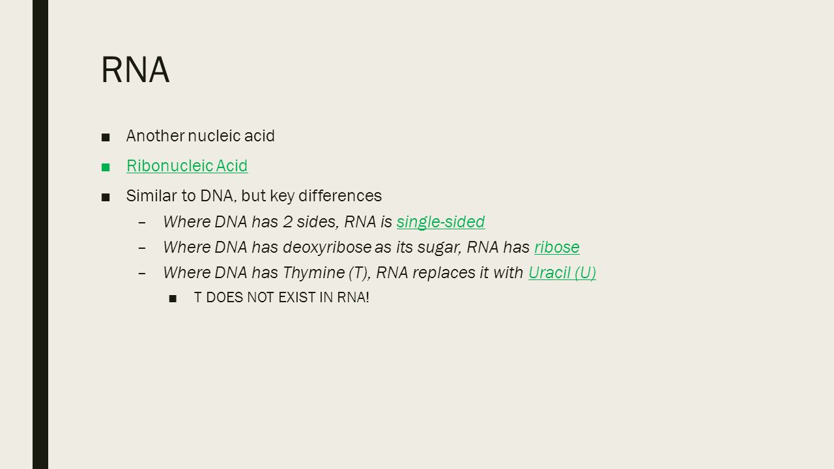
Task: Click bullet before 'Another nucleic acid'
Action: click(106, 137)
